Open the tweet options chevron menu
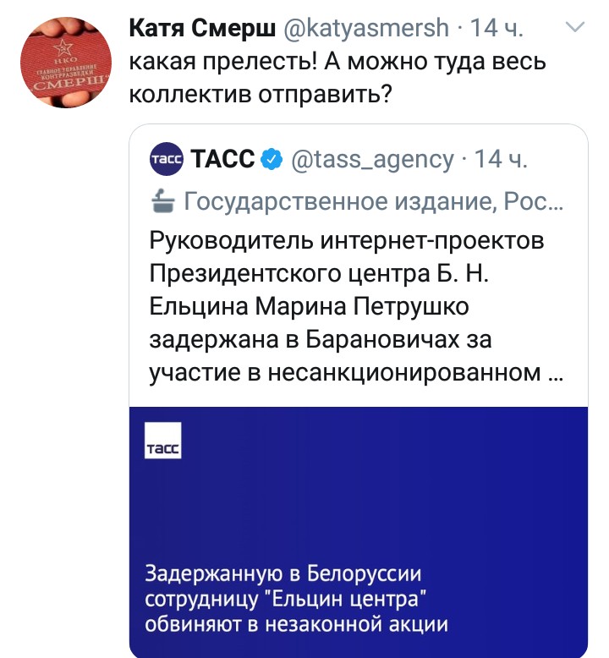This screenshot has width=609, height=658. [x=575, y=28]
